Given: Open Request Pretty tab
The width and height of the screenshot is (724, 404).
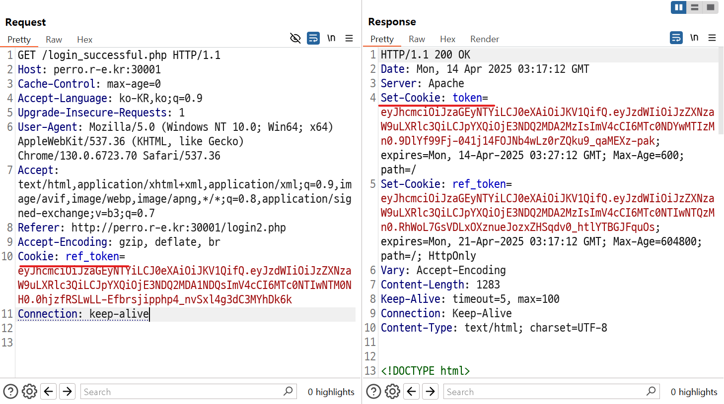Looking at the screenshot, I should coord(19,40).
